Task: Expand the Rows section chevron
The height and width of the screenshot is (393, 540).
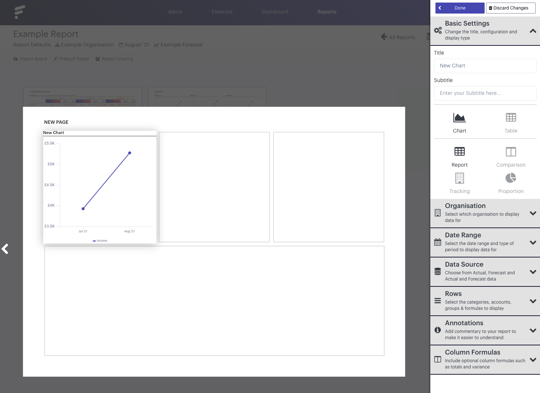Action: (533, 301)
